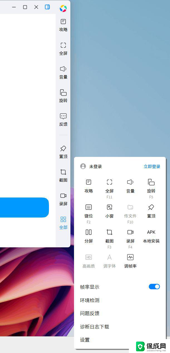Viewport: 170px width, 353px height.
Task: Click 音量 in the popup panel
Action: [130, 186]
